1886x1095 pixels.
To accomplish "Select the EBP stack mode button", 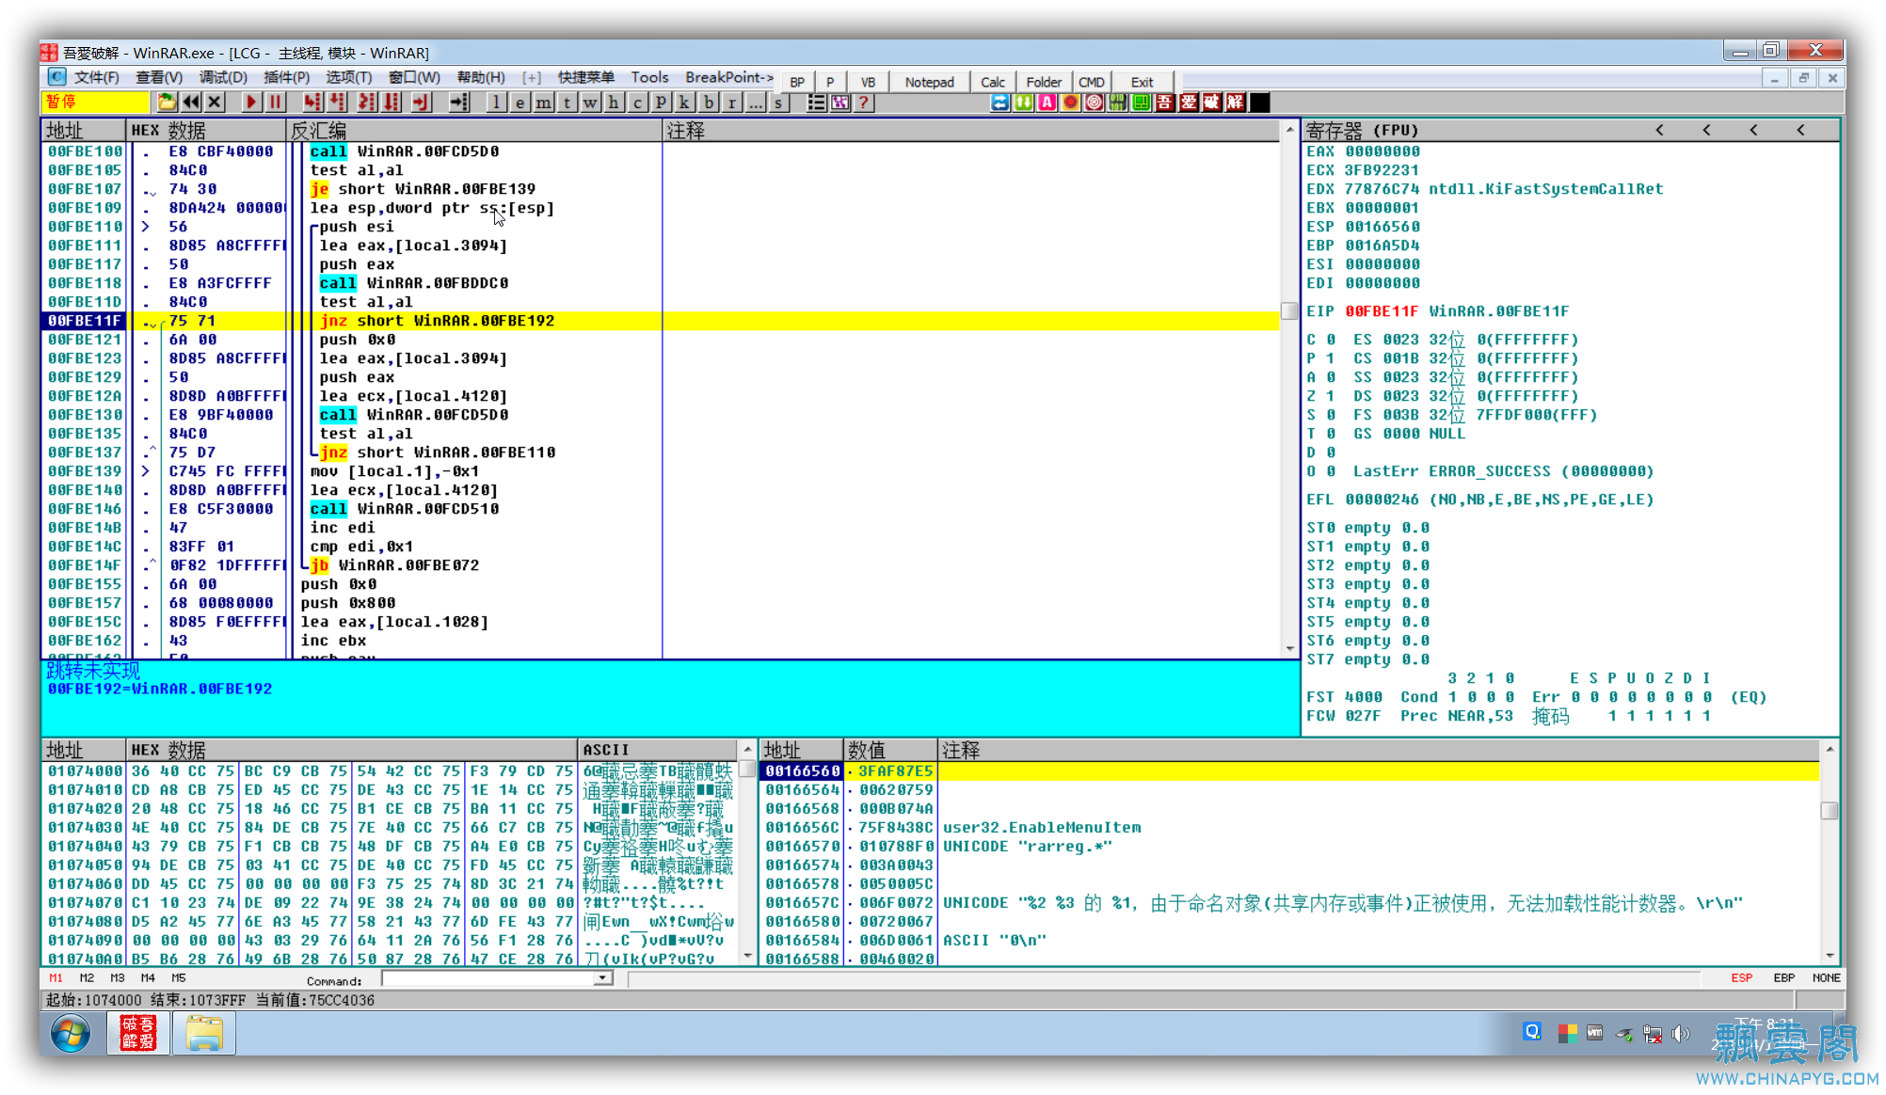I will 1783,978.
